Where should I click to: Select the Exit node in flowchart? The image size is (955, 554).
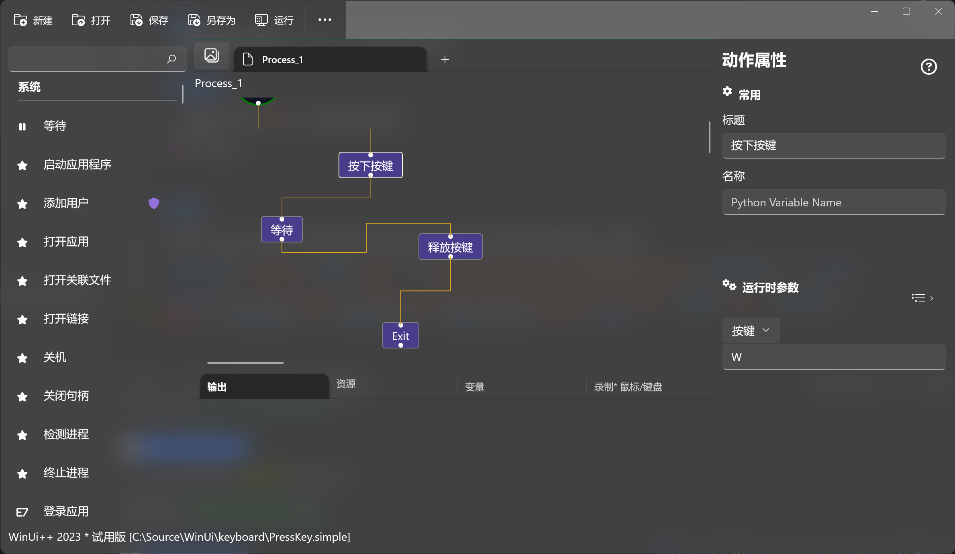400,336
